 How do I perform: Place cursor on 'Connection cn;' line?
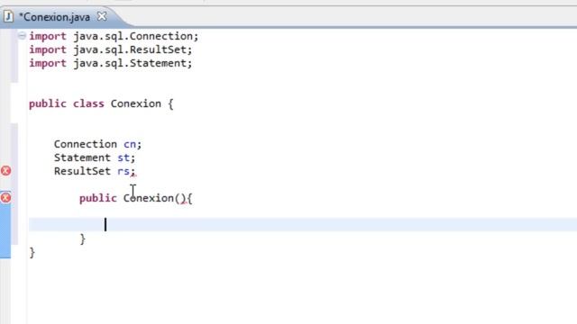(98, 144)
